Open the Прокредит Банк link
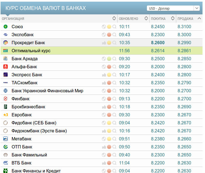This screenshot has height=173, width=205. pos(28,43)
